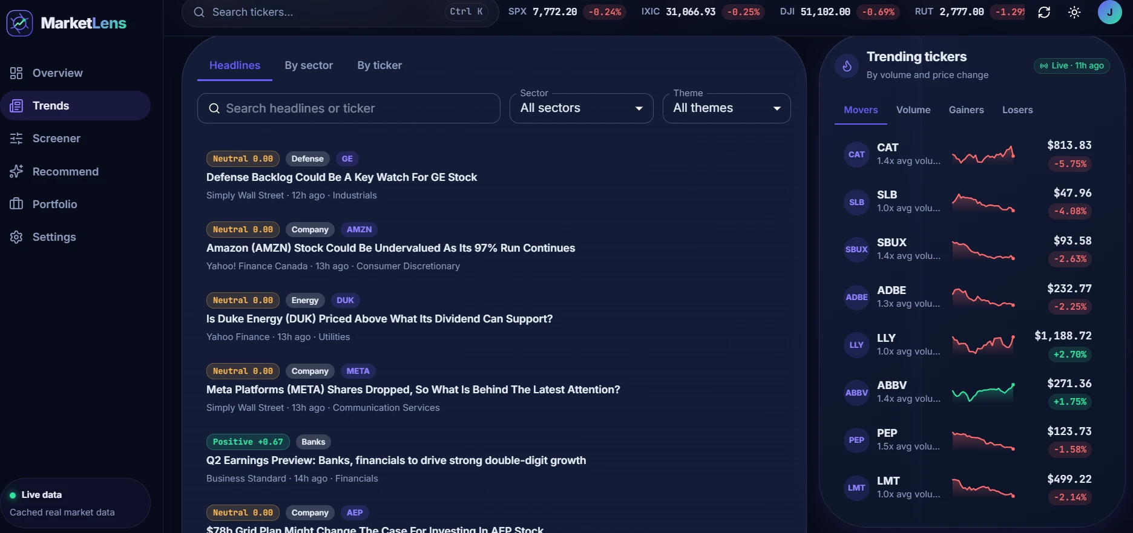
Task: Open the Meta Platforms Shares Dropped headline
Action: (x=413, y=390)
